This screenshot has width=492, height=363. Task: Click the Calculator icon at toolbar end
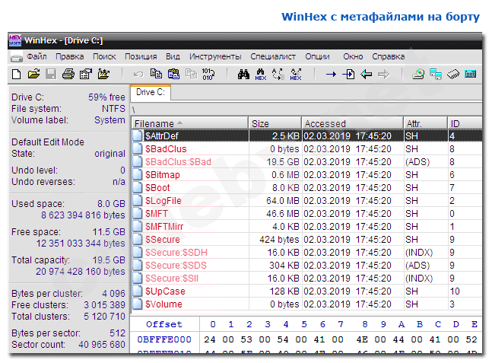click(471, 74)
